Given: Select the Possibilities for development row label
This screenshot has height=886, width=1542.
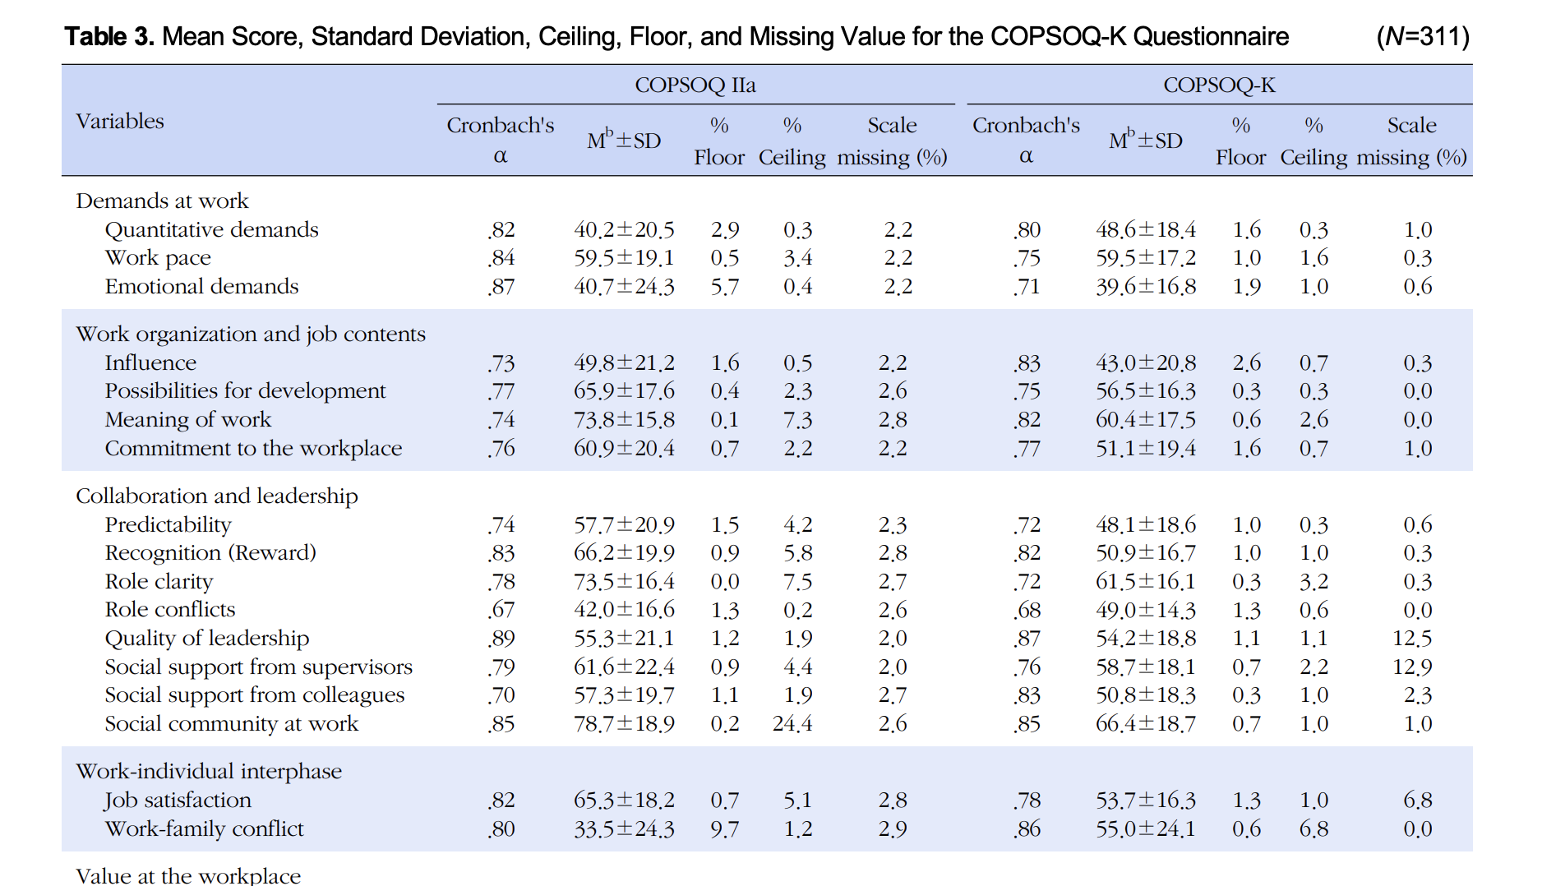Looking at the screenshot, I should (x=245, y=391).
